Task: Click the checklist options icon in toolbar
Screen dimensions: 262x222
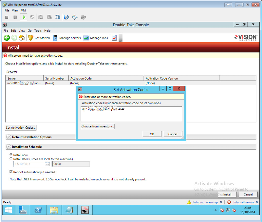Action: pyautogui.click(x=114, y=38)
